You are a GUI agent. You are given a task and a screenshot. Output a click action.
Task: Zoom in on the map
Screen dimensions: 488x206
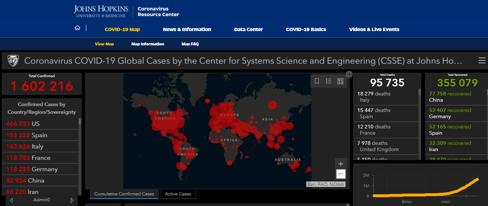tap(341, 164)
